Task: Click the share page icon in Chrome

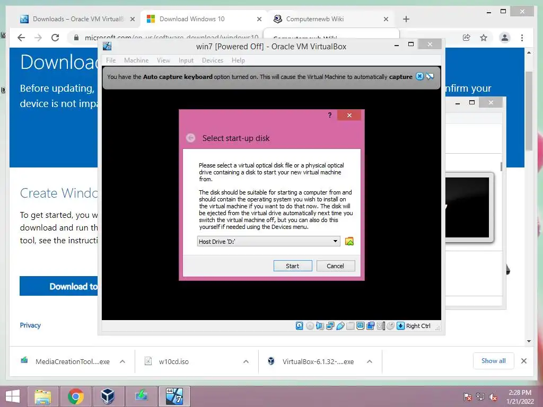Action: 467,38
